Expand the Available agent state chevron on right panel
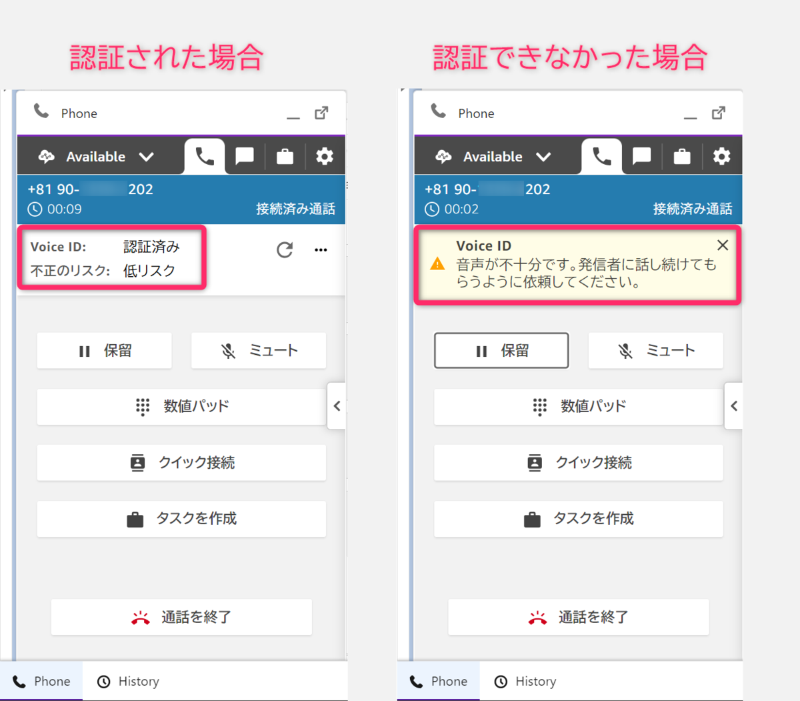800x701 pixels. coord(543,156)
